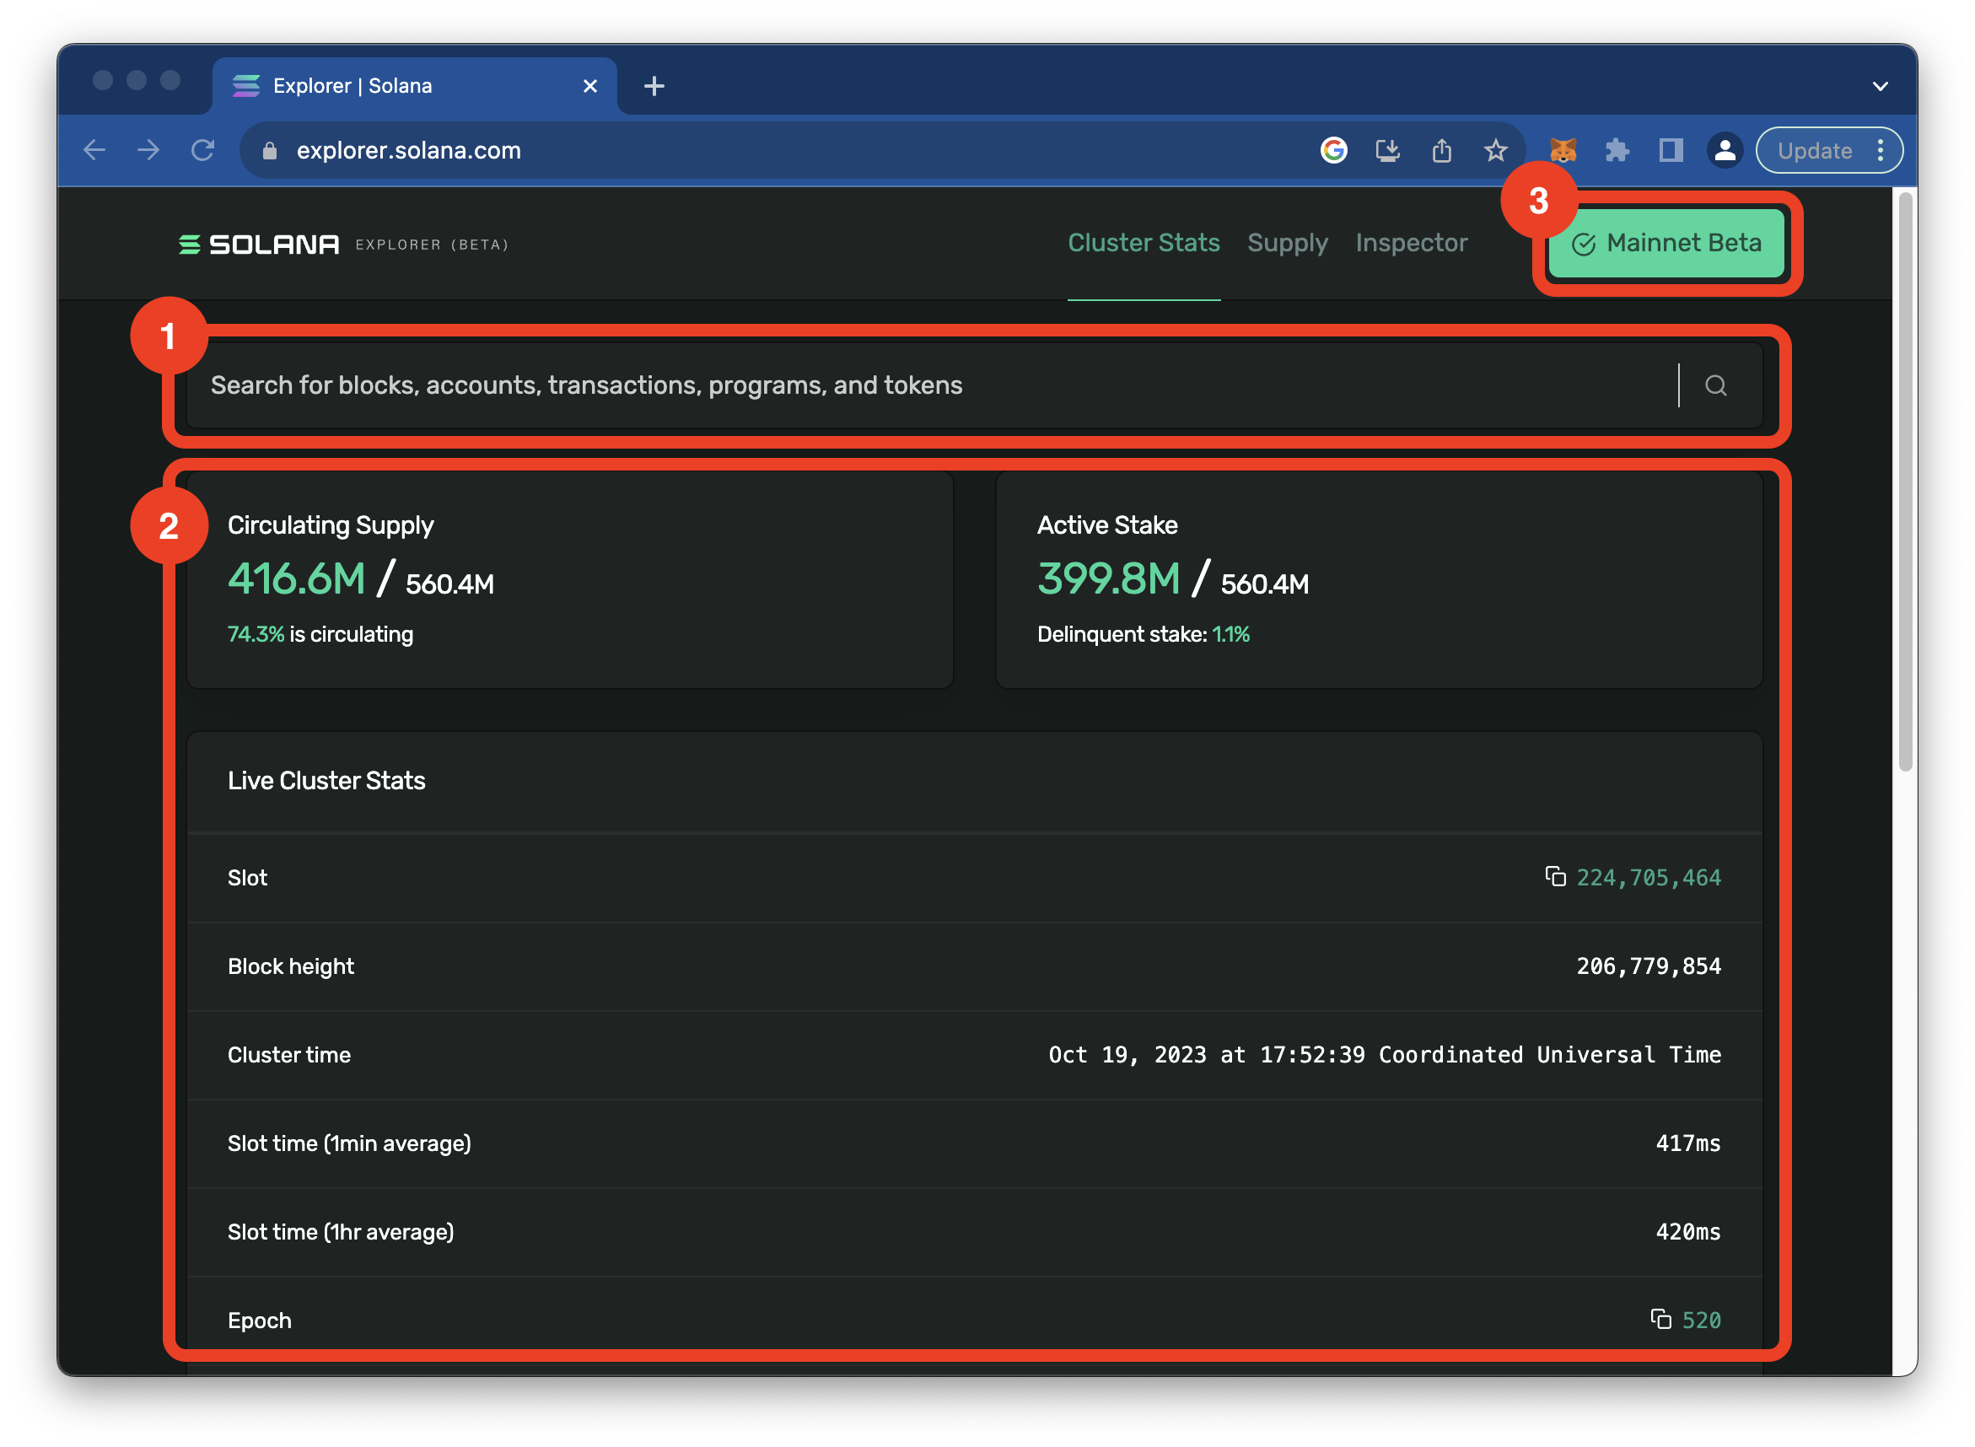Open the Cluster Stats tab

pyautogui.click(x=1144, y=243)
